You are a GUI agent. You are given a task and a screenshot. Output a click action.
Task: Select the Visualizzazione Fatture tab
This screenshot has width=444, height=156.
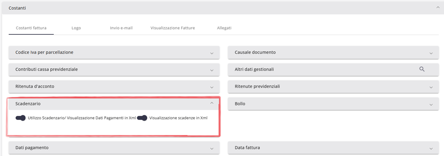pyautogui.click(x=172, y=28)
